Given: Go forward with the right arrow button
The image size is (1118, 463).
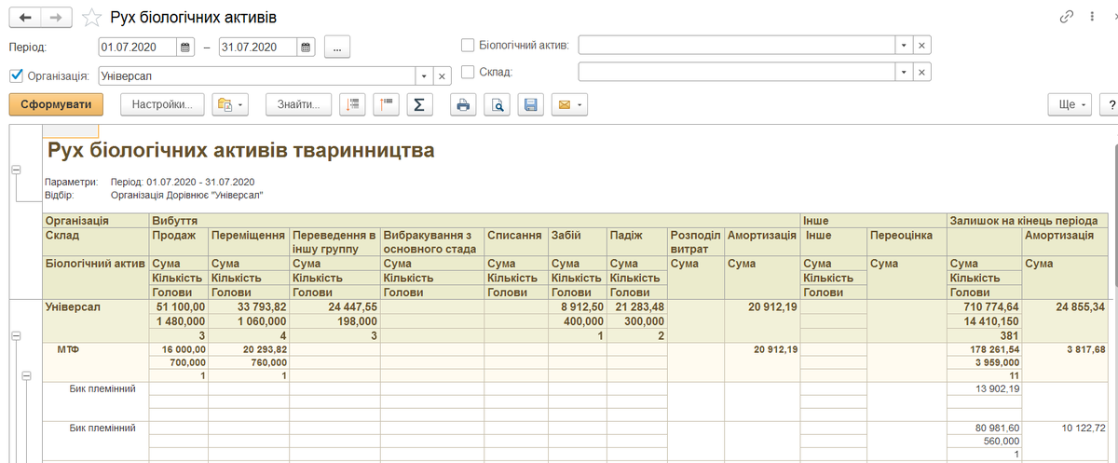Looking at the screenshot, I should coord(57,18).
